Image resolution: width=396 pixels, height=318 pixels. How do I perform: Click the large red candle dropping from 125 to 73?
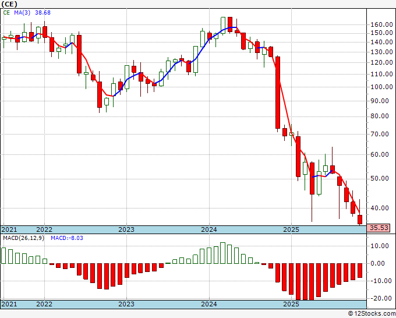coord(278,93)
